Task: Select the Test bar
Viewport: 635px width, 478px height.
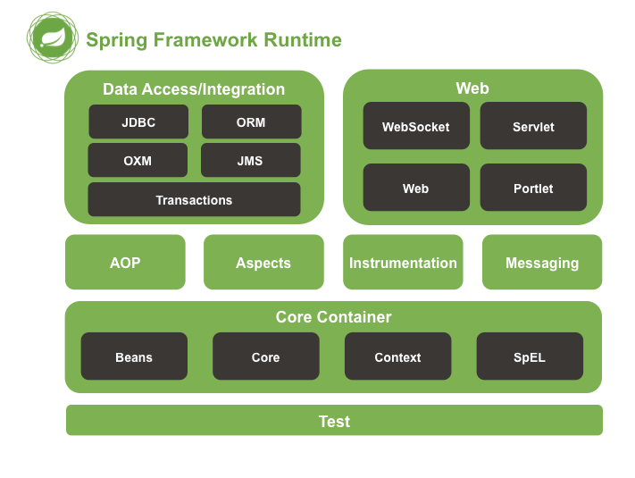Action: click(x=335, y=420)
